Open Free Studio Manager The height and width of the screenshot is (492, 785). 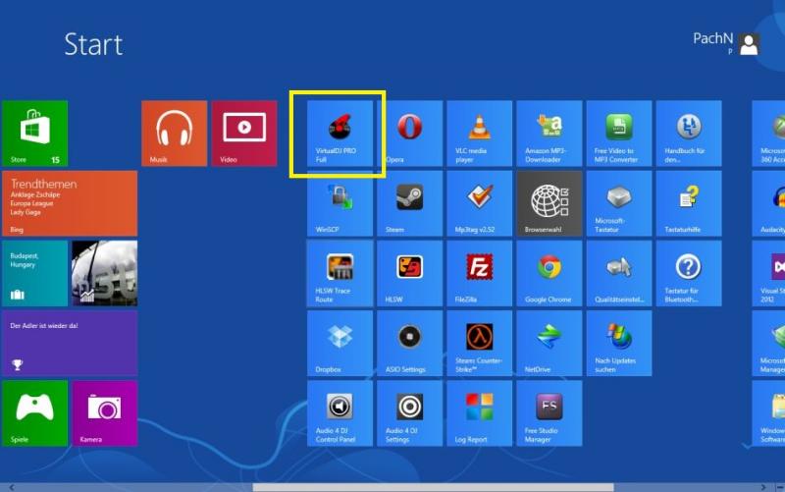[549, 413]
